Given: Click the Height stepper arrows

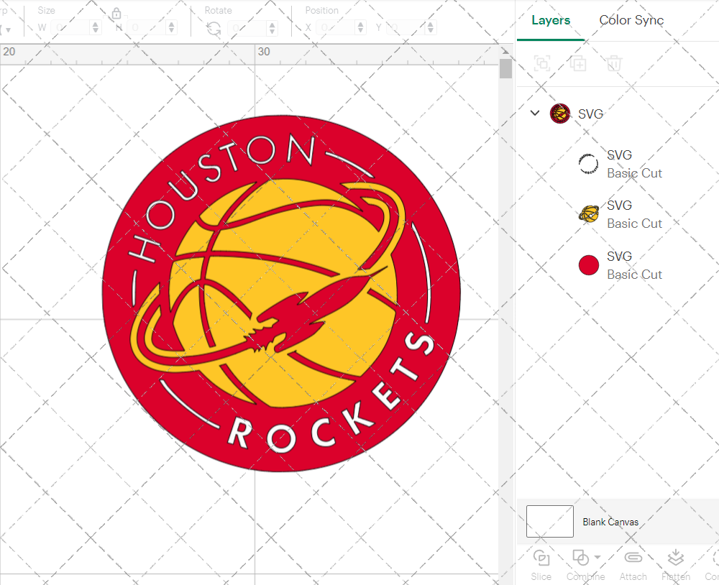Looking at the screenshot, I should pyautogui.click(x=172, y=27).
